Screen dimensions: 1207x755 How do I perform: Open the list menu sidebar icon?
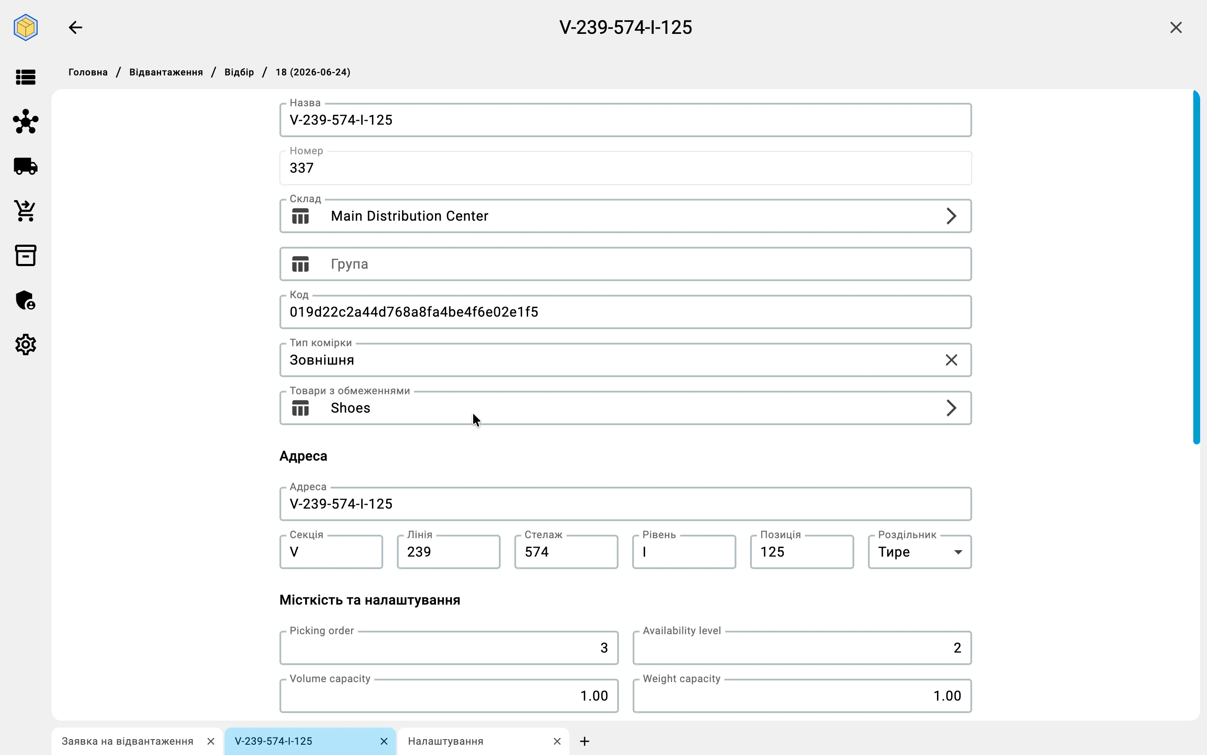(x=25, y=78)
